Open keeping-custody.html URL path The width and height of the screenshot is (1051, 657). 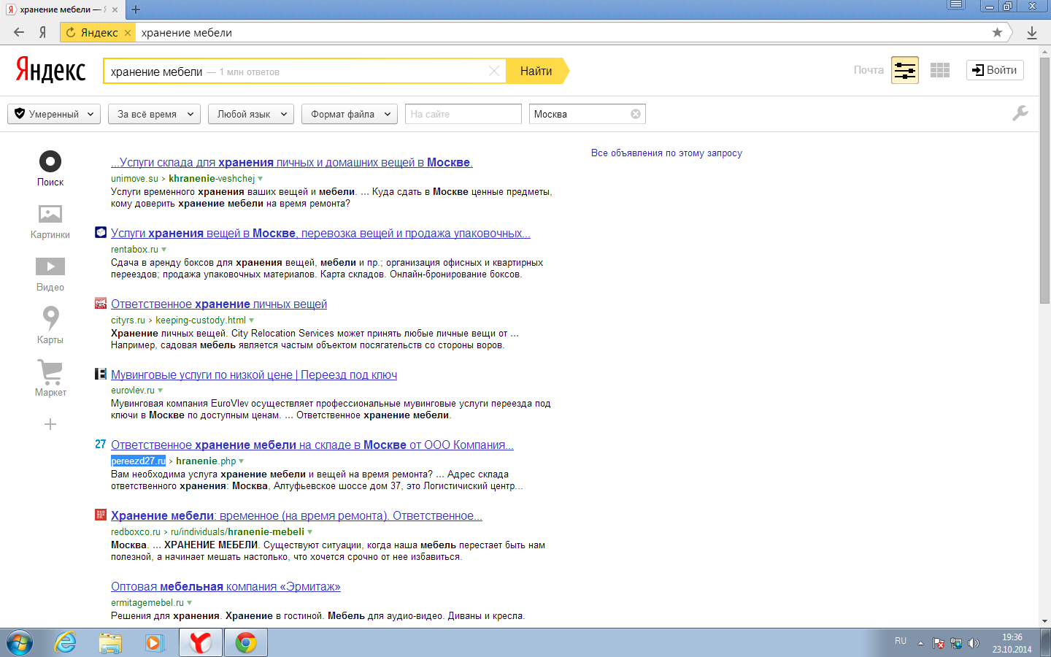pyautogui.click(x=201, y=320)
